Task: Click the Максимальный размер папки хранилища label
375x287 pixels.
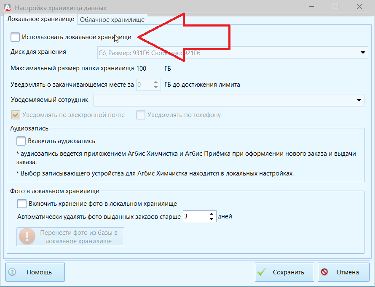Action: (72, 69)
